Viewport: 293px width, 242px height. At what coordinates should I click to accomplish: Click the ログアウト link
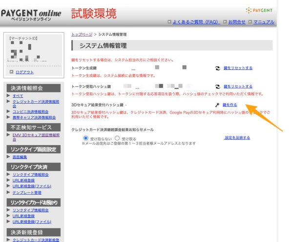[24, 72]
